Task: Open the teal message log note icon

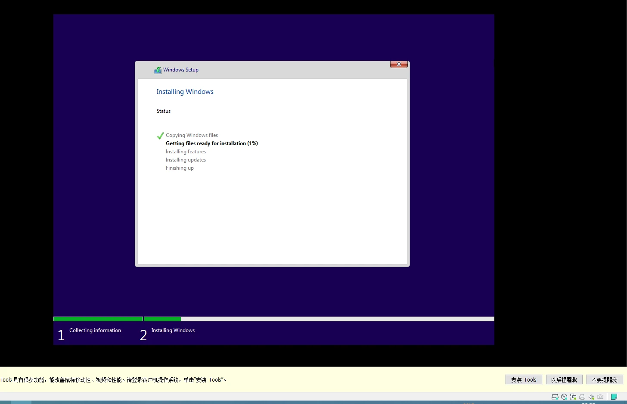Action: [614, 397]
